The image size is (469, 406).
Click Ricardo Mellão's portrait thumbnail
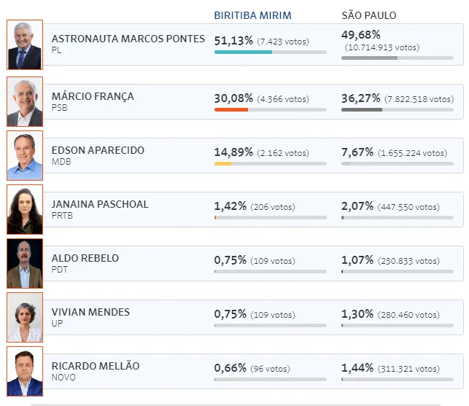[x=25, y=371]
